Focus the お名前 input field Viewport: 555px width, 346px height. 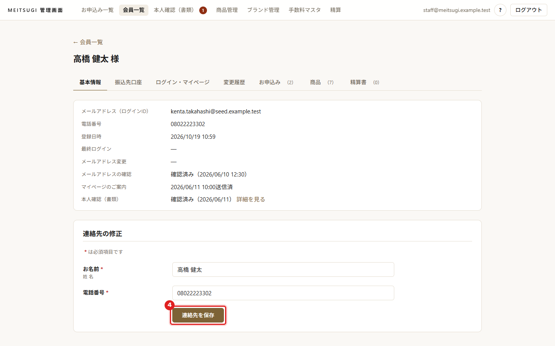(283, 269)
